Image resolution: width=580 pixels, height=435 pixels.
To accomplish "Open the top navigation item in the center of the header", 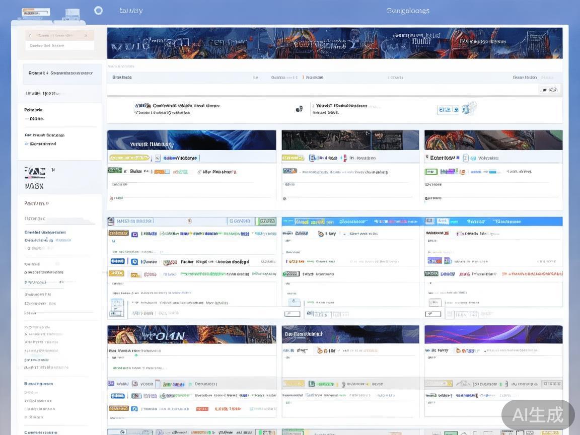I will click(407, 11).
